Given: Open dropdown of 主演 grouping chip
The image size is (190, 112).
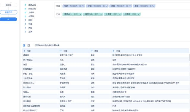Looking at the screenshot, I should (x=153, y=6).
